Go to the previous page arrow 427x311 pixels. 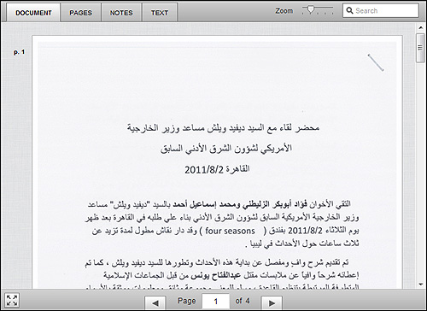tap(155, 303)
